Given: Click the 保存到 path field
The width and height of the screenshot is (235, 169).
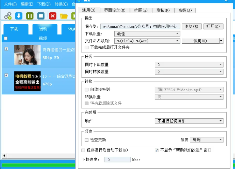Looking at the screenshot, I should (x=140, y=27).
